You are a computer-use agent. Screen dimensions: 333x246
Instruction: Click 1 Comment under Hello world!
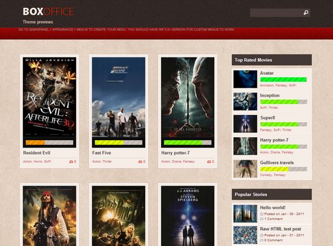coord(274,219)
